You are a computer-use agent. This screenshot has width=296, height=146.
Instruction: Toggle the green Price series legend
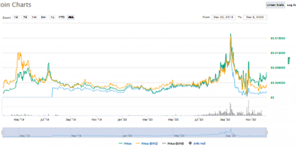pyautogui.click(x=124, y=143)
